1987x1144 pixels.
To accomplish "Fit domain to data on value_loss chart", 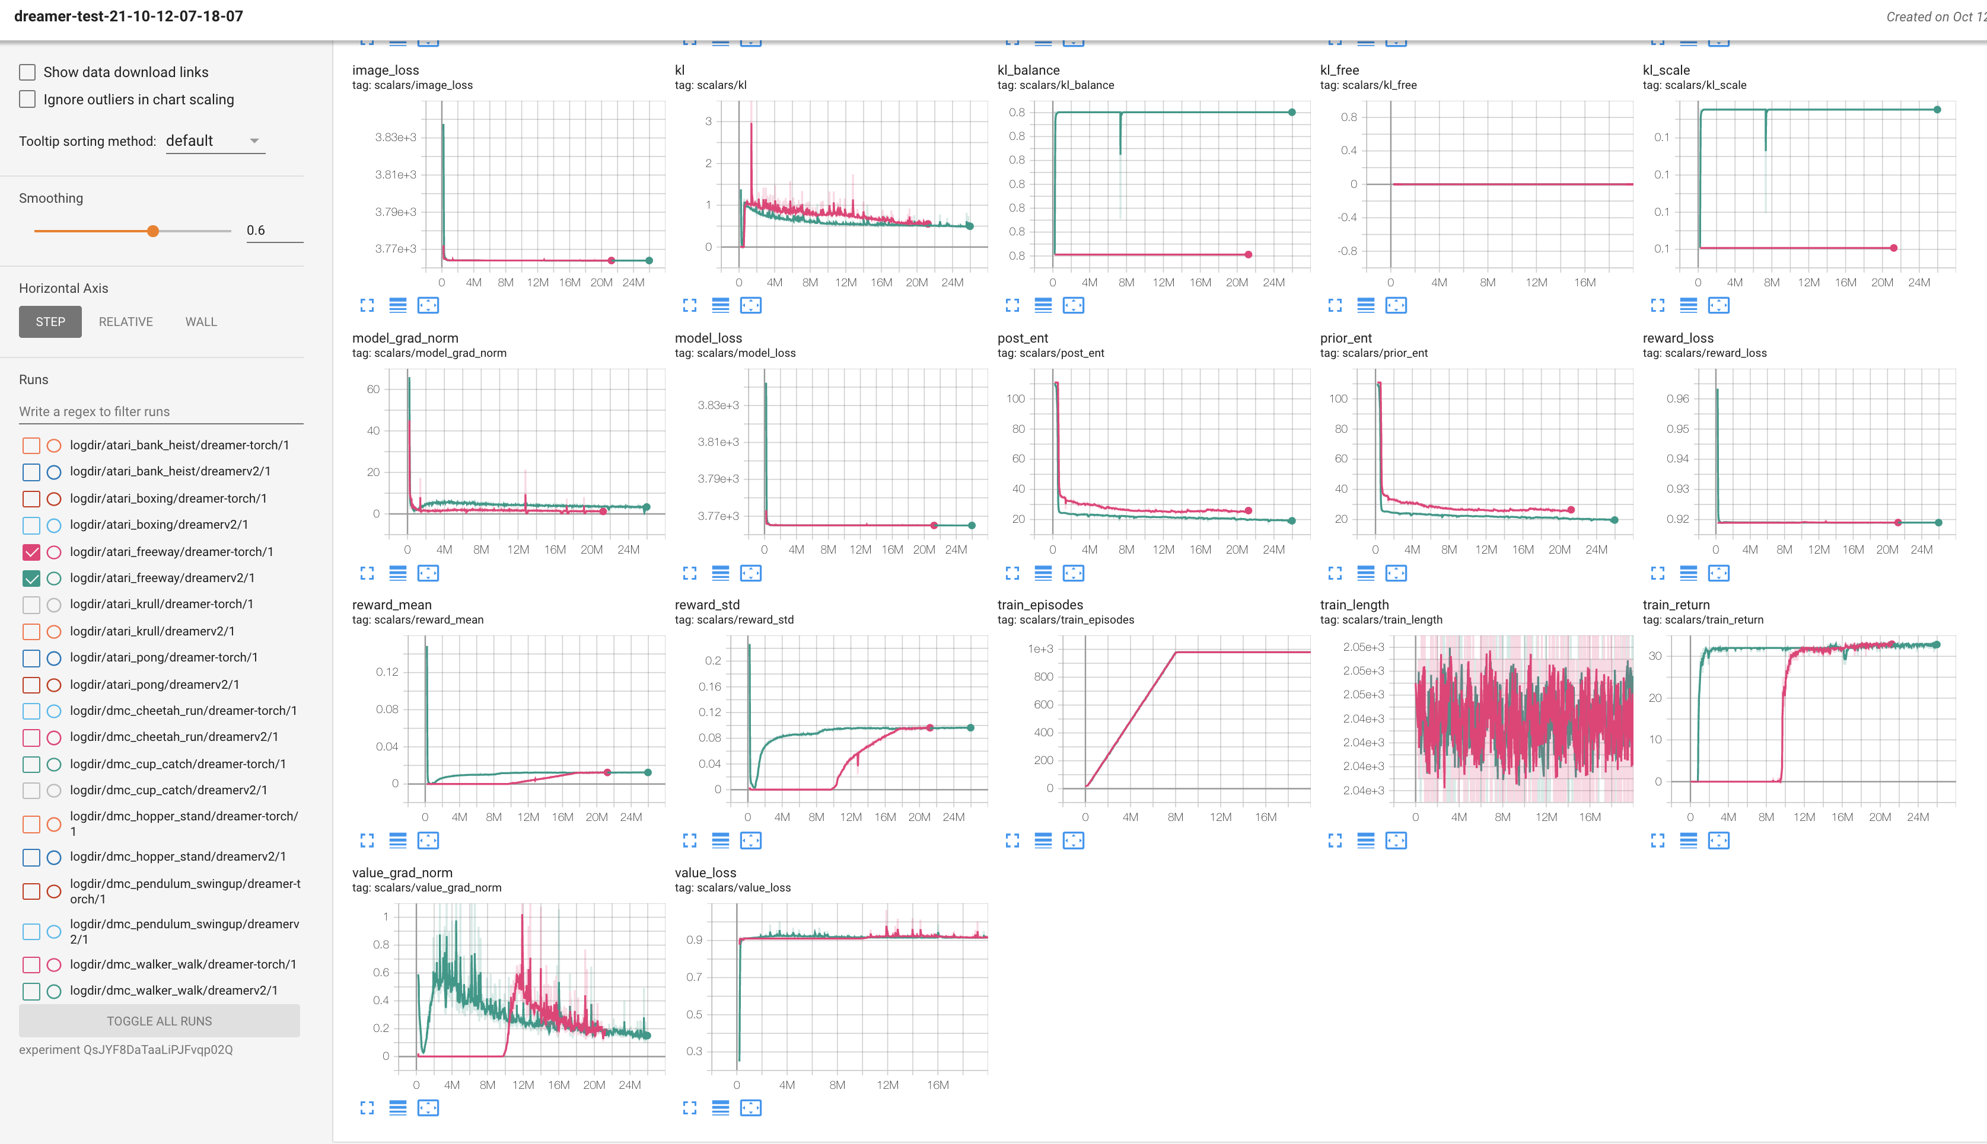I will click(x=751, y=1107).
